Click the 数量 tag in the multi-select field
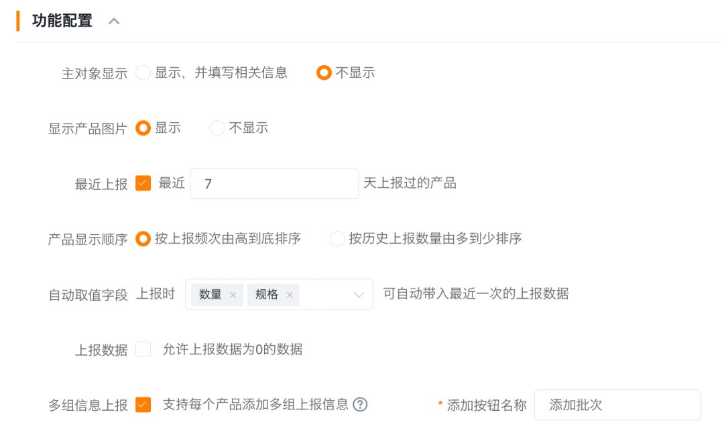Viewport: 724px width, 441px height. click(x=210, y=295)
